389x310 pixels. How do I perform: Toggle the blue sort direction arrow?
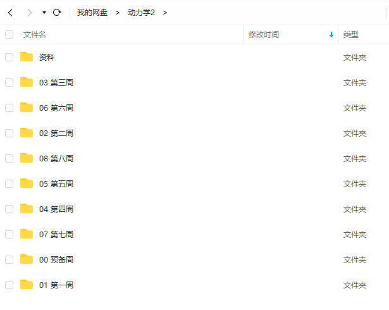[x=331, y=35]
